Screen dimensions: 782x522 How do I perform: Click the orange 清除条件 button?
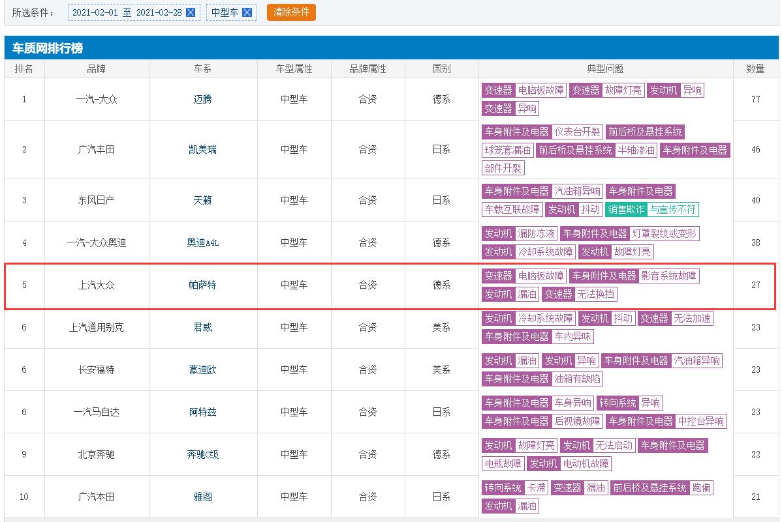pos(291,12)
